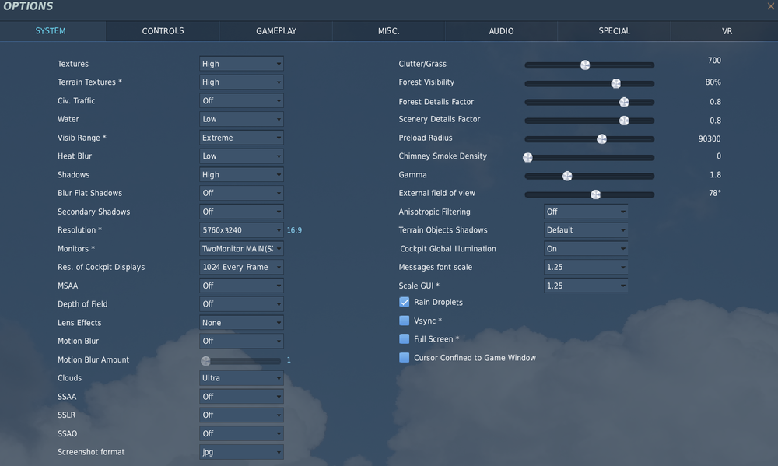This screenshot has width=778, height=466.
Task: Click the Preload Radius slider handle
Action: pos(601,139)
